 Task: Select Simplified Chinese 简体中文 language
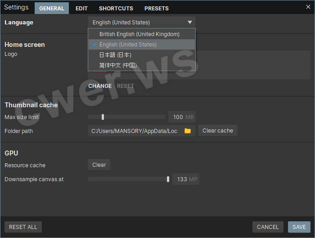point(142,65)
